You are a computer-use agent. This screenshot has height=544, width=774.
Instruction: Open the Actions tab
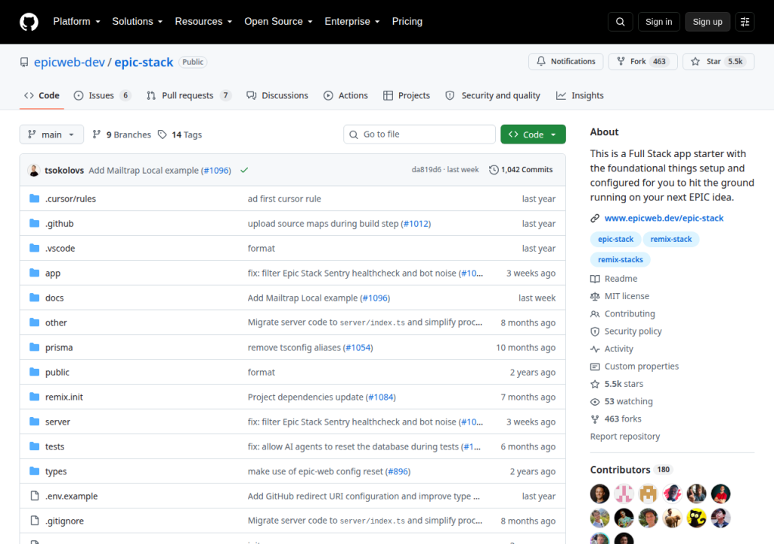[x=345, y=95]
